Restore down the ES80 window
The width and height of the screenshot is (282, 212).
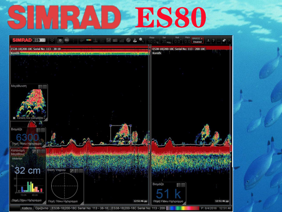224,40
